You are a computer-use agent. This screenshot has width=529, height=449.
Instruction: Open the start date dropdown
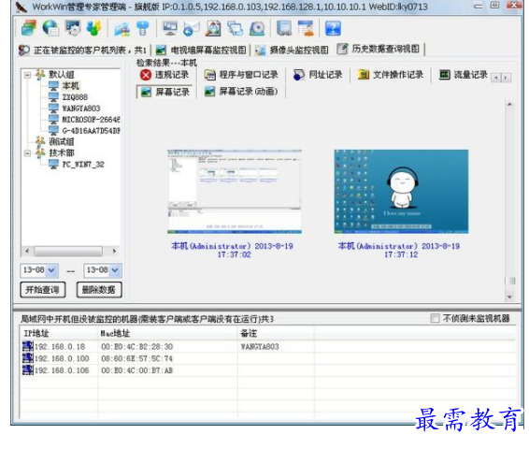tap(51, 270)
